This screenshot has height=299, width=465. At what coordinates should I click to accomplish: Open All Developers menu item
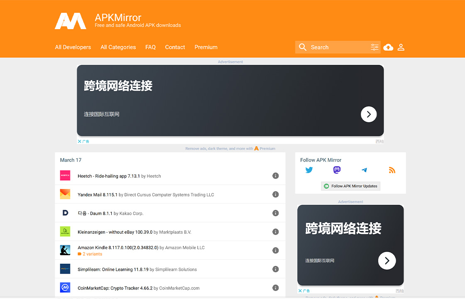[73, 47]
